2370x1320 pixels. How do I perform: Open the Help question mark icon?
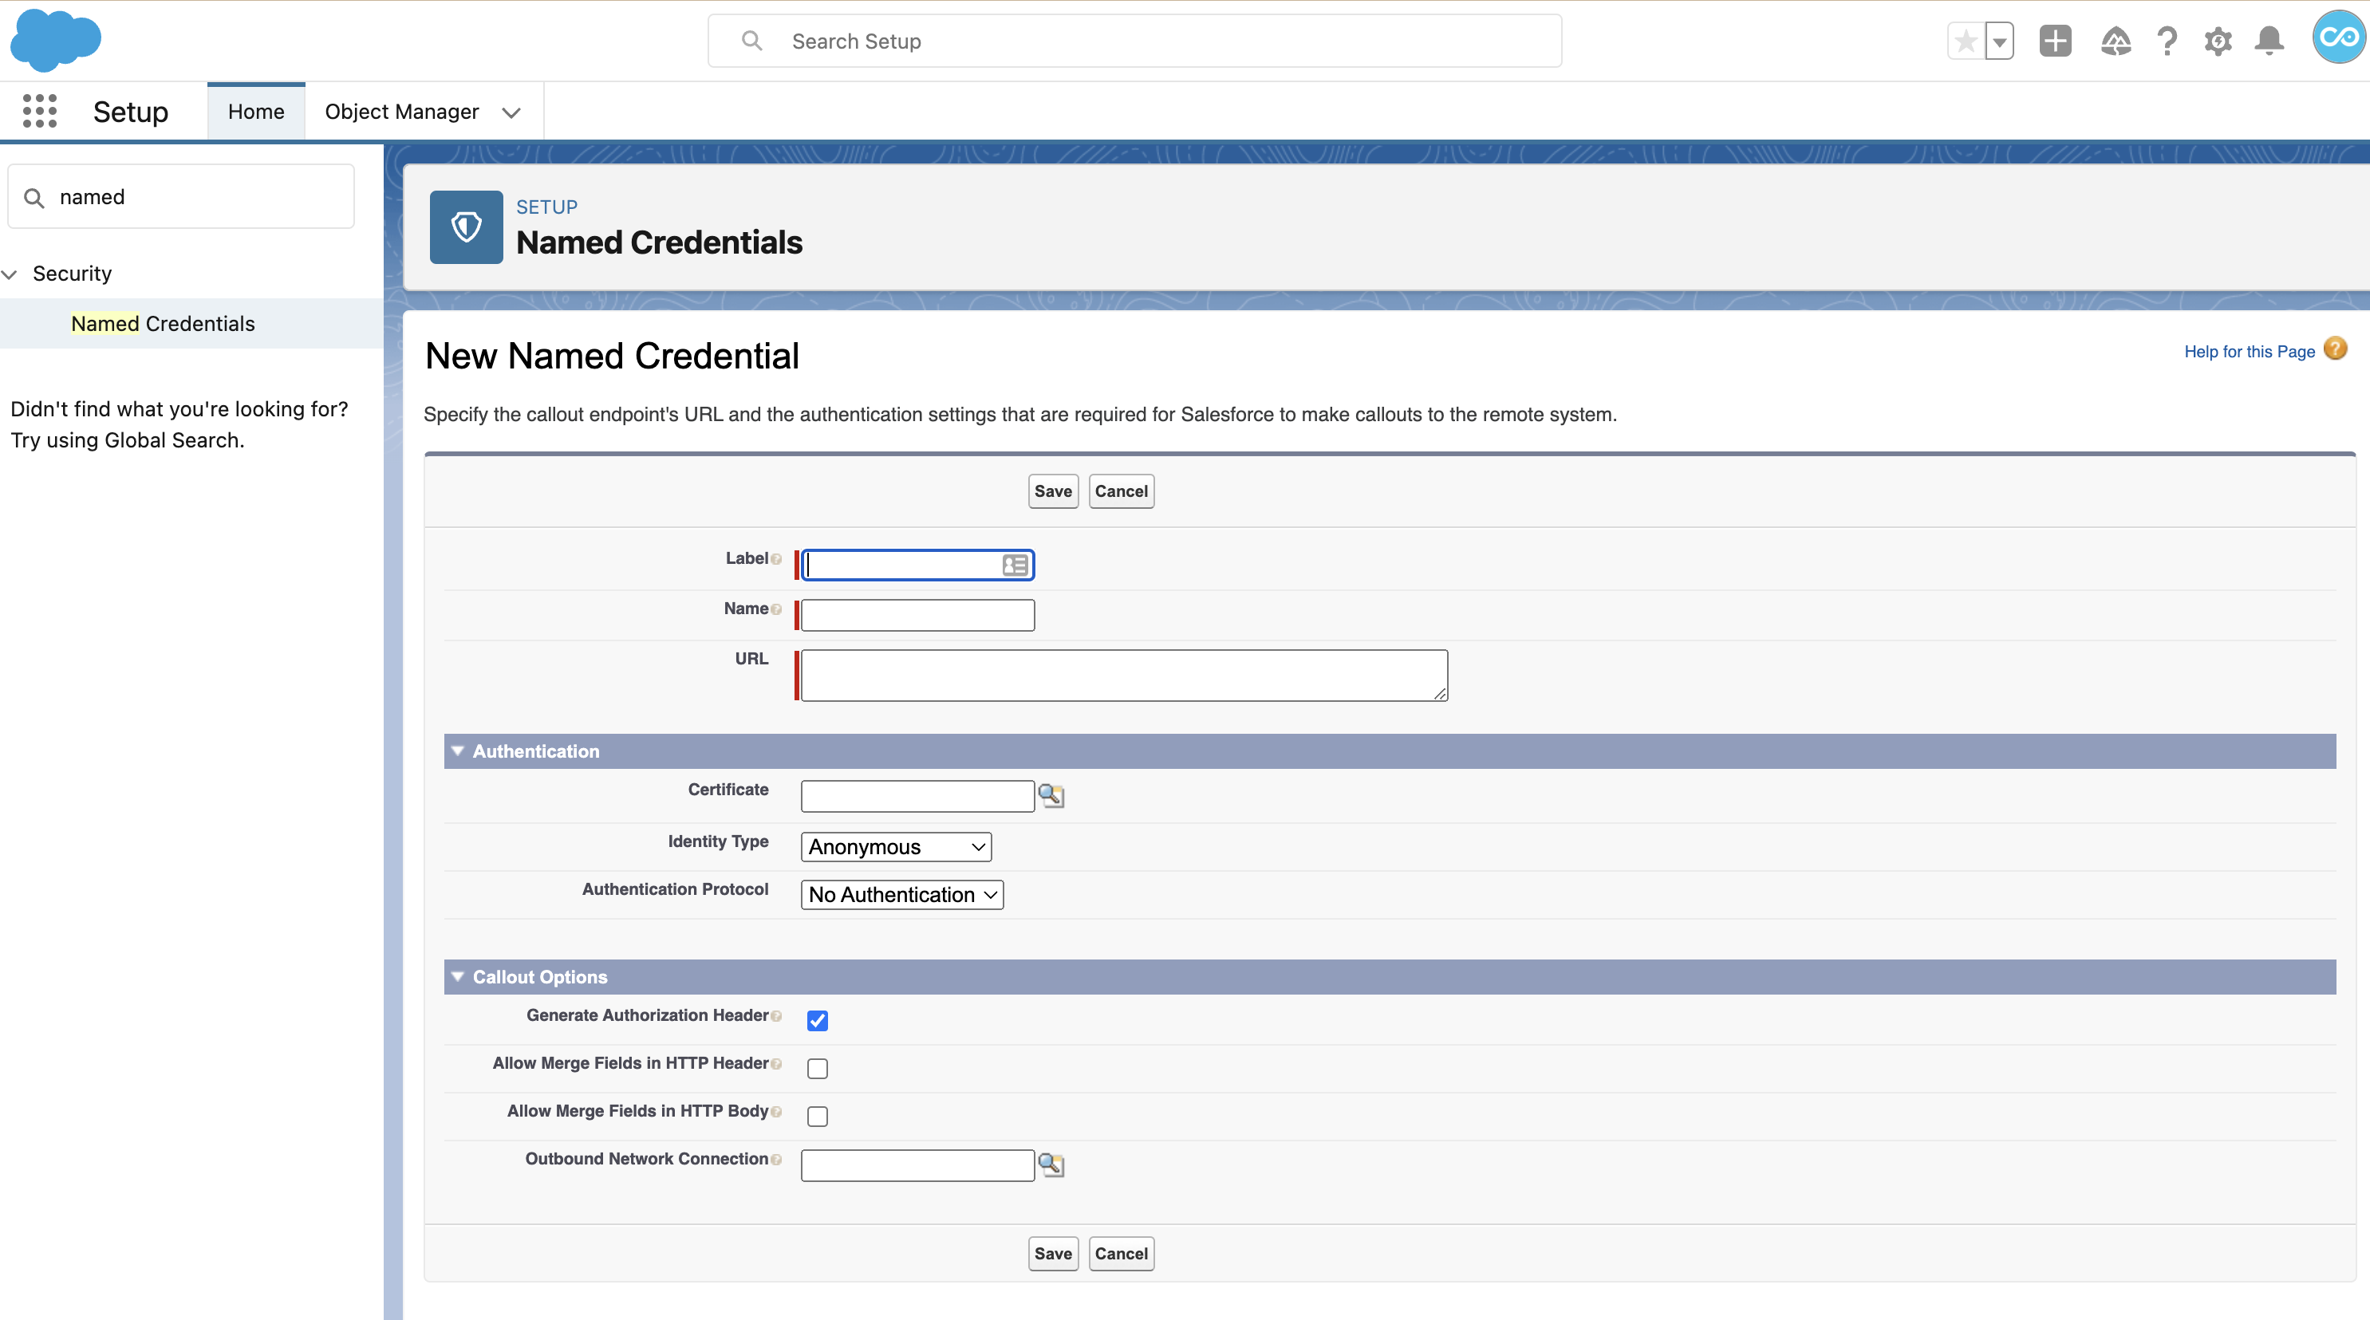coord(2167,41)
